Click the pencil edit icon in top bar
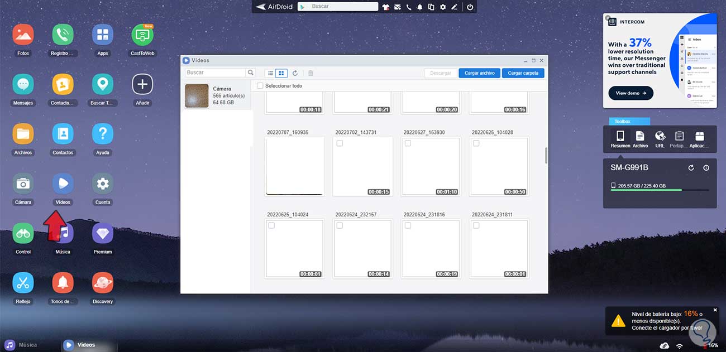Image resolution: width=726 pixels, height=352 pixels. coord(455,7)
